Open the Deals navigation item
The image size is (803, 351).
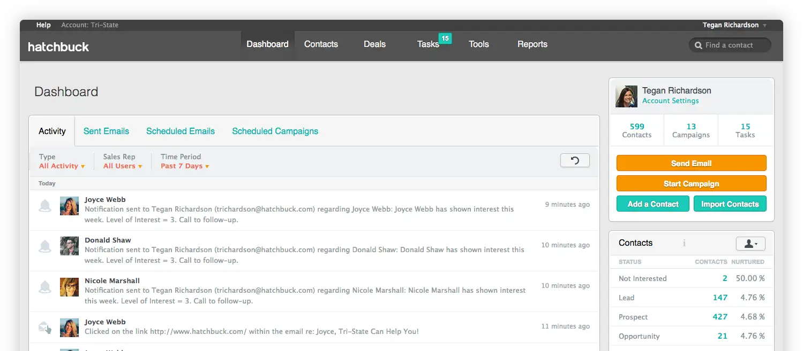(x=374, y=44)
